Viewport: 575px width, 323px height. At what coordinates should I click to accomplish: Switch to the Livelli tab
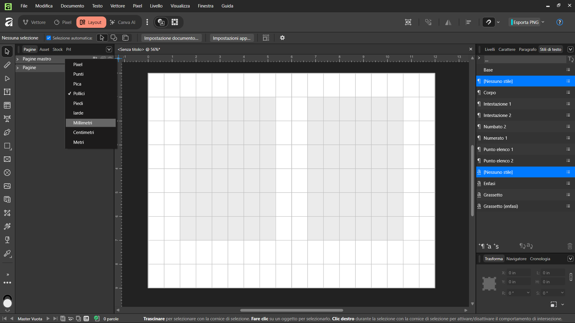point(490,49)
